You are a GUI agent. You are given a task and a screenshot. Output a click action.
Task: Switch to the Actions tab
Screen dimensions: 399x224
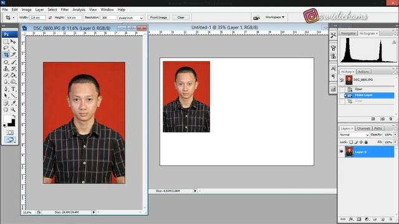tap(363, 72)
